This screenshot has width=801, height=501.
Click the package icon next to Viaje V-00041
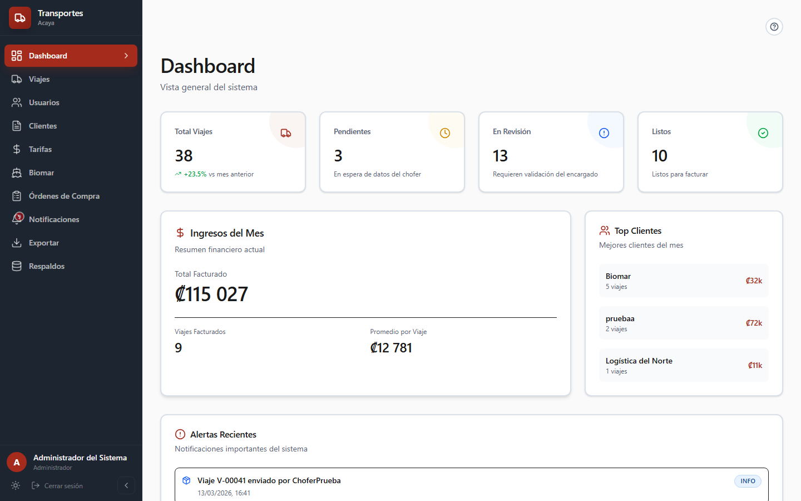click(x=186, y=480)
